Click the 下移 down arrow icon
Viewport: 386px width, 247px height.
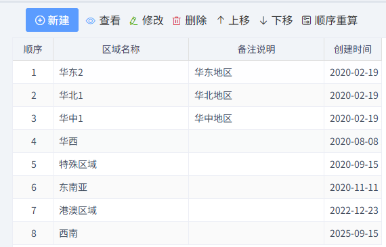[x=263, y=20]
